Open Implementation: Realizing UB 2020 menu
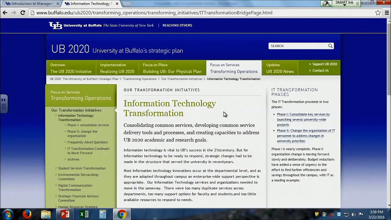The width and height of the screenshot is (391, 220). (117, 68)
